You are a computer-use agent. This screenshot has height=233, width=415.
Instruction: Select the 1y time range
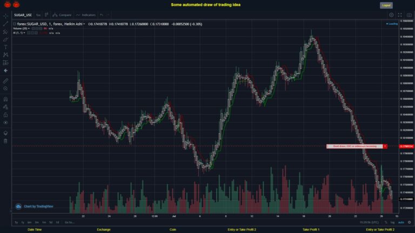[23, 222]
